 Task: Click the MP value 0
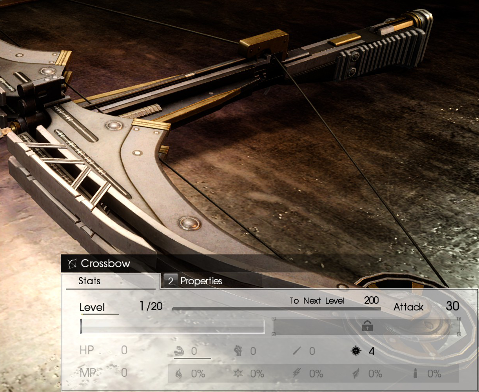point(124,373)
